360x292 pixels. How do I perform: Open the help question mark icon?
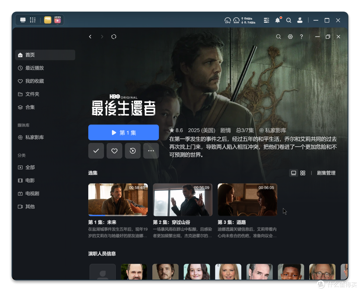point(301,37)
